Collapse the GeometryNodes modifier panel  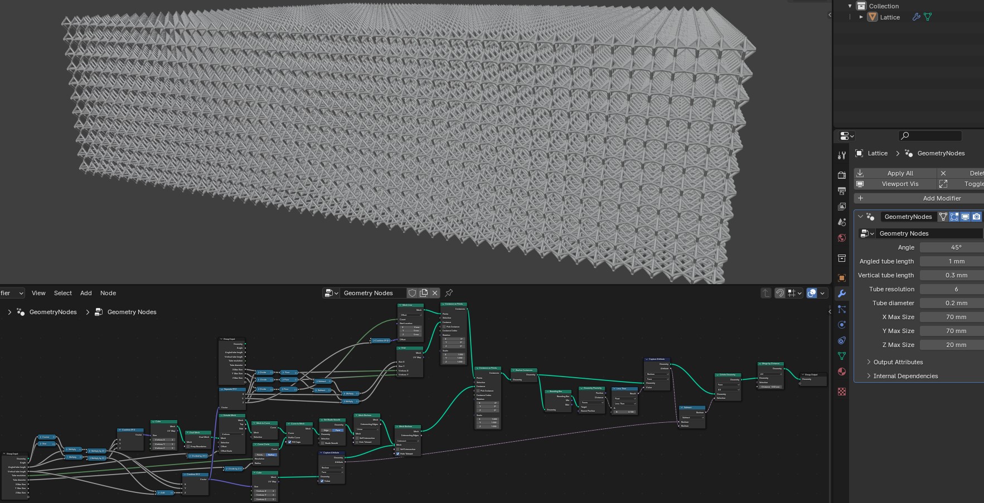click(x=860, y=217)
